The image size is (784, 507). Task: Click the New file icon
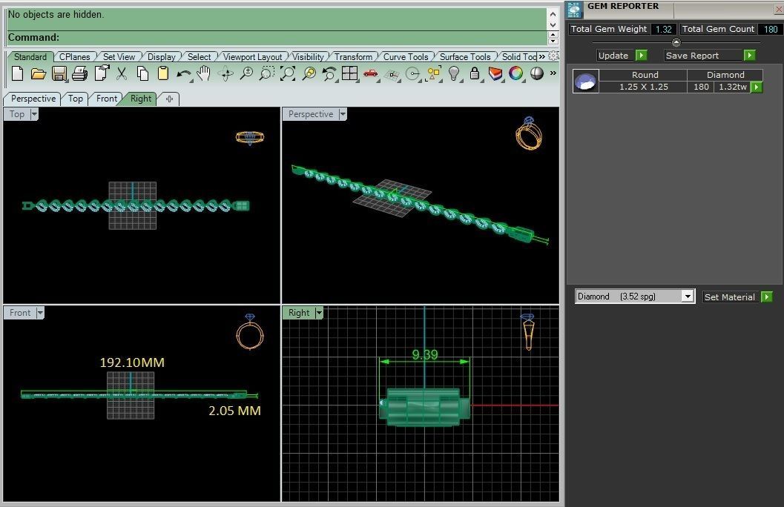click(18, 74)
